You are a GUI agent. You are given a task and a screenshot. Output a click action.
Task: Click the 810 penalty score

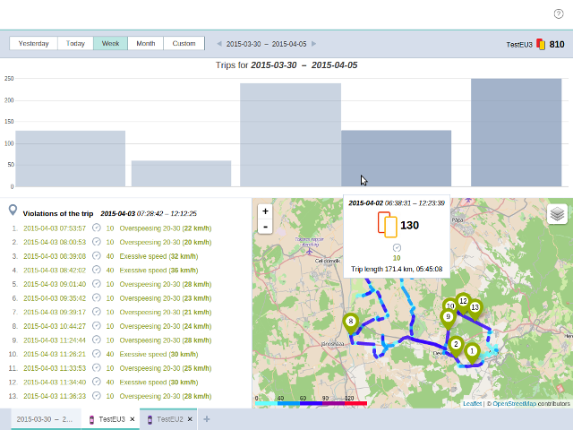tap(557, 44)
